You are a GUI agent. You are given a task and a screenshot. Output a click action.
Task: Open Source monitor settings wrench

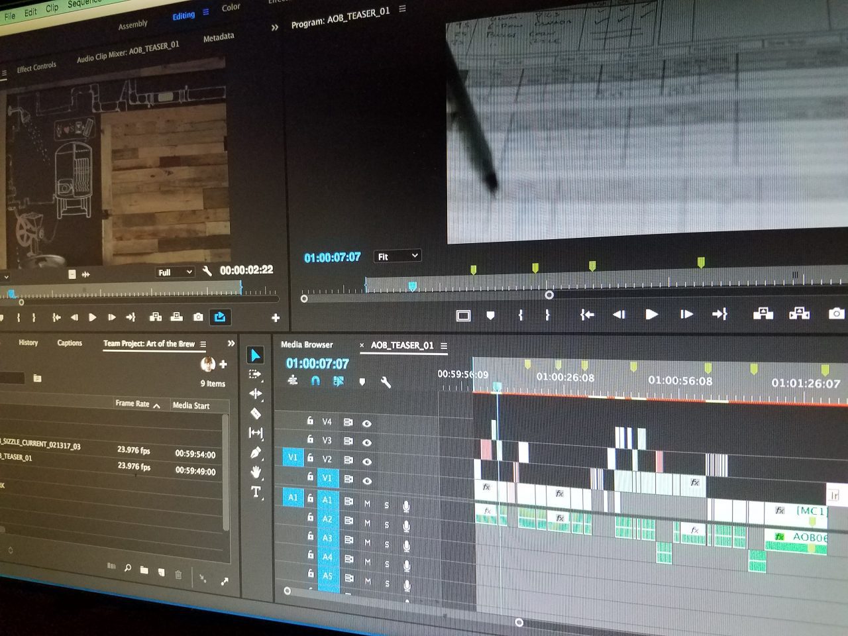pos(207,271)
